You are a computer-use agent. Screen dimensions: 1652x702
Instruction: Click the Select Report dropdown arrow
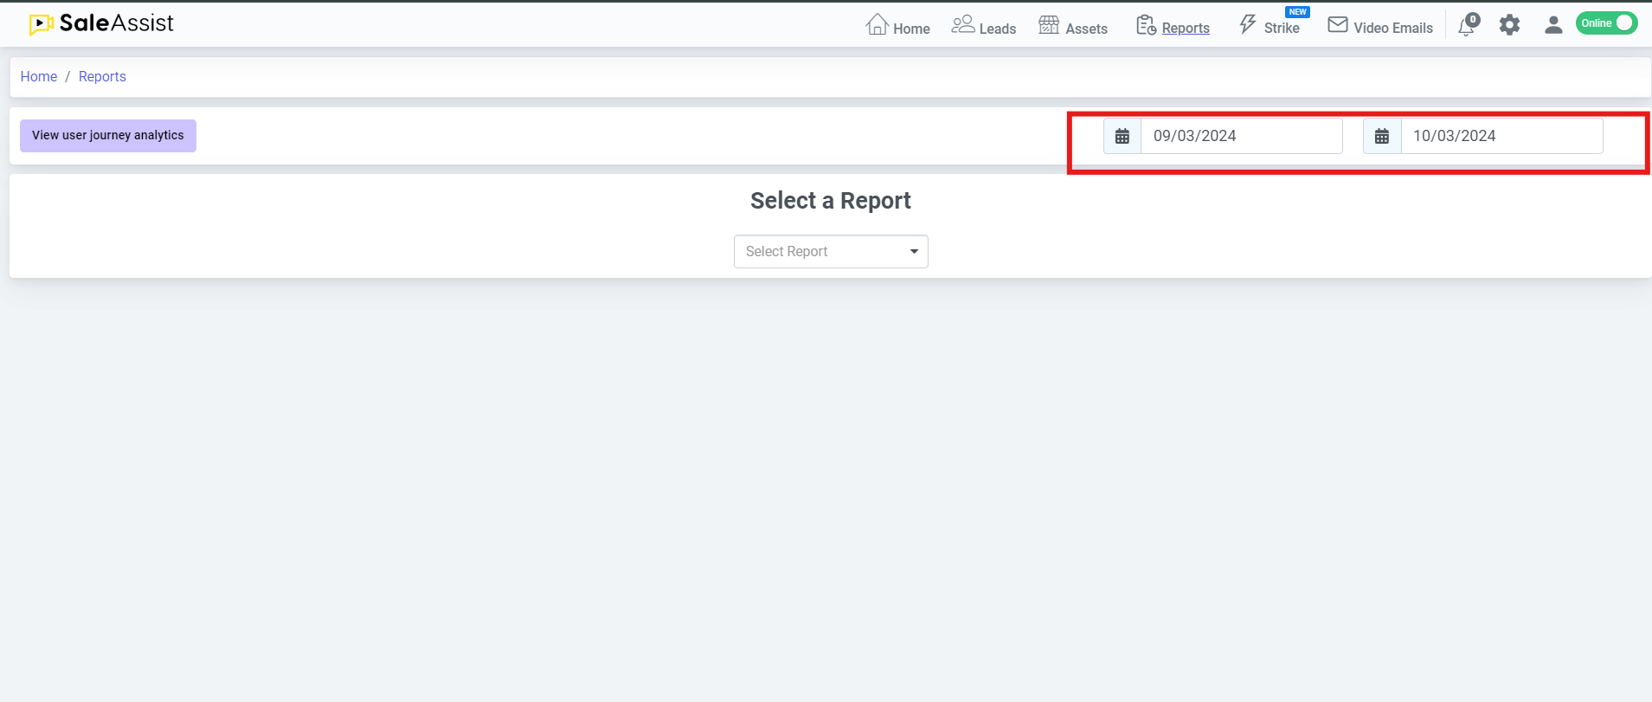point(914,251)
